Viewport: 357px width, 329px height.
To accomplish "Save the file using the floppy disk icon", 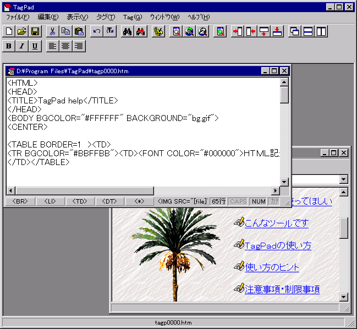I will click(x=35, y=31).
